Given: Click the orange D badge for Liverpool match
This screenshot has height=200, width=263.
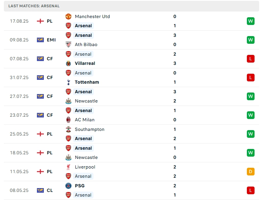Looking at the screenshot, I should (x=251, y=172).
